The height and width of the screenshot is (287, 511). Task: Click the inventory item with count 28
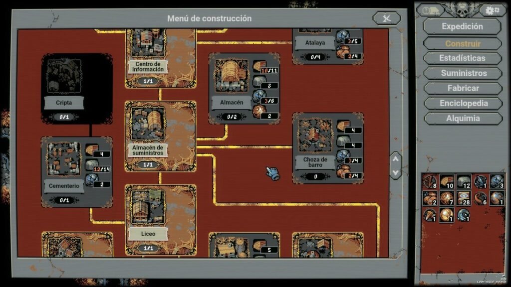click(463, 198)
